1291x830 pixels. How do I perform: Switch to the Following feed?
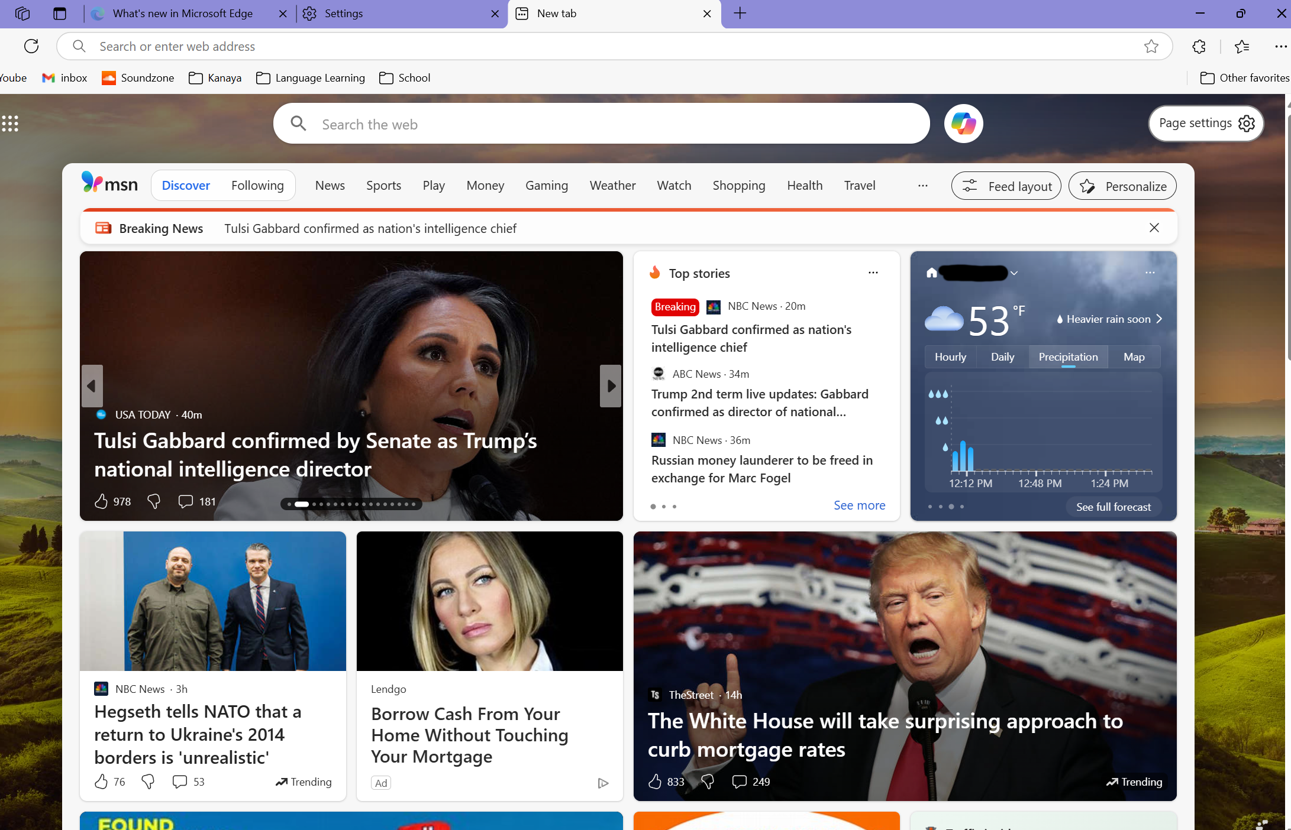[x=257, y=185]
